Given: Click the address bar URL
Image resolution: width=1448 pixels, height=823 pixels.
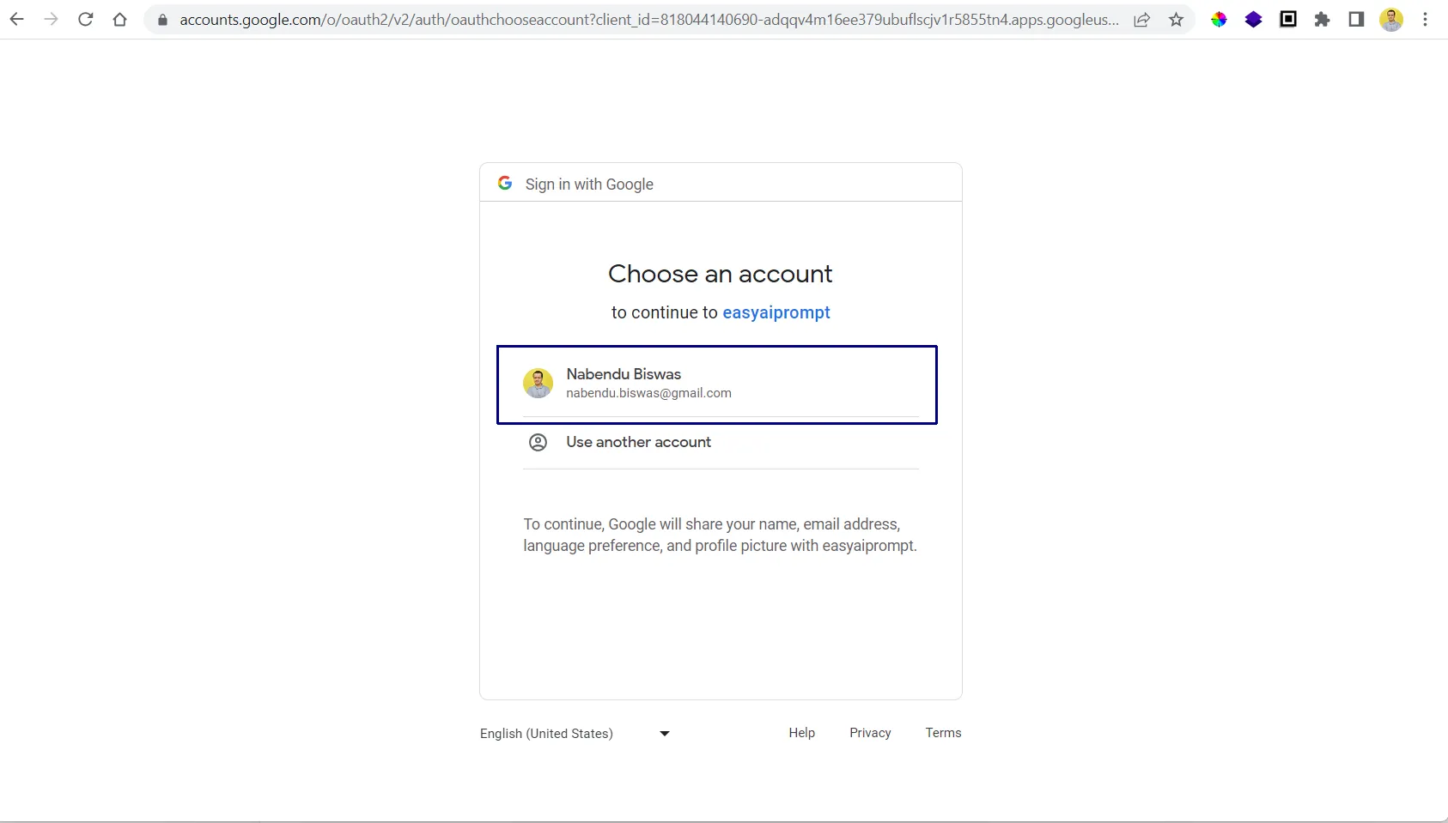Looking at the screenshot, I should point(649,20).
